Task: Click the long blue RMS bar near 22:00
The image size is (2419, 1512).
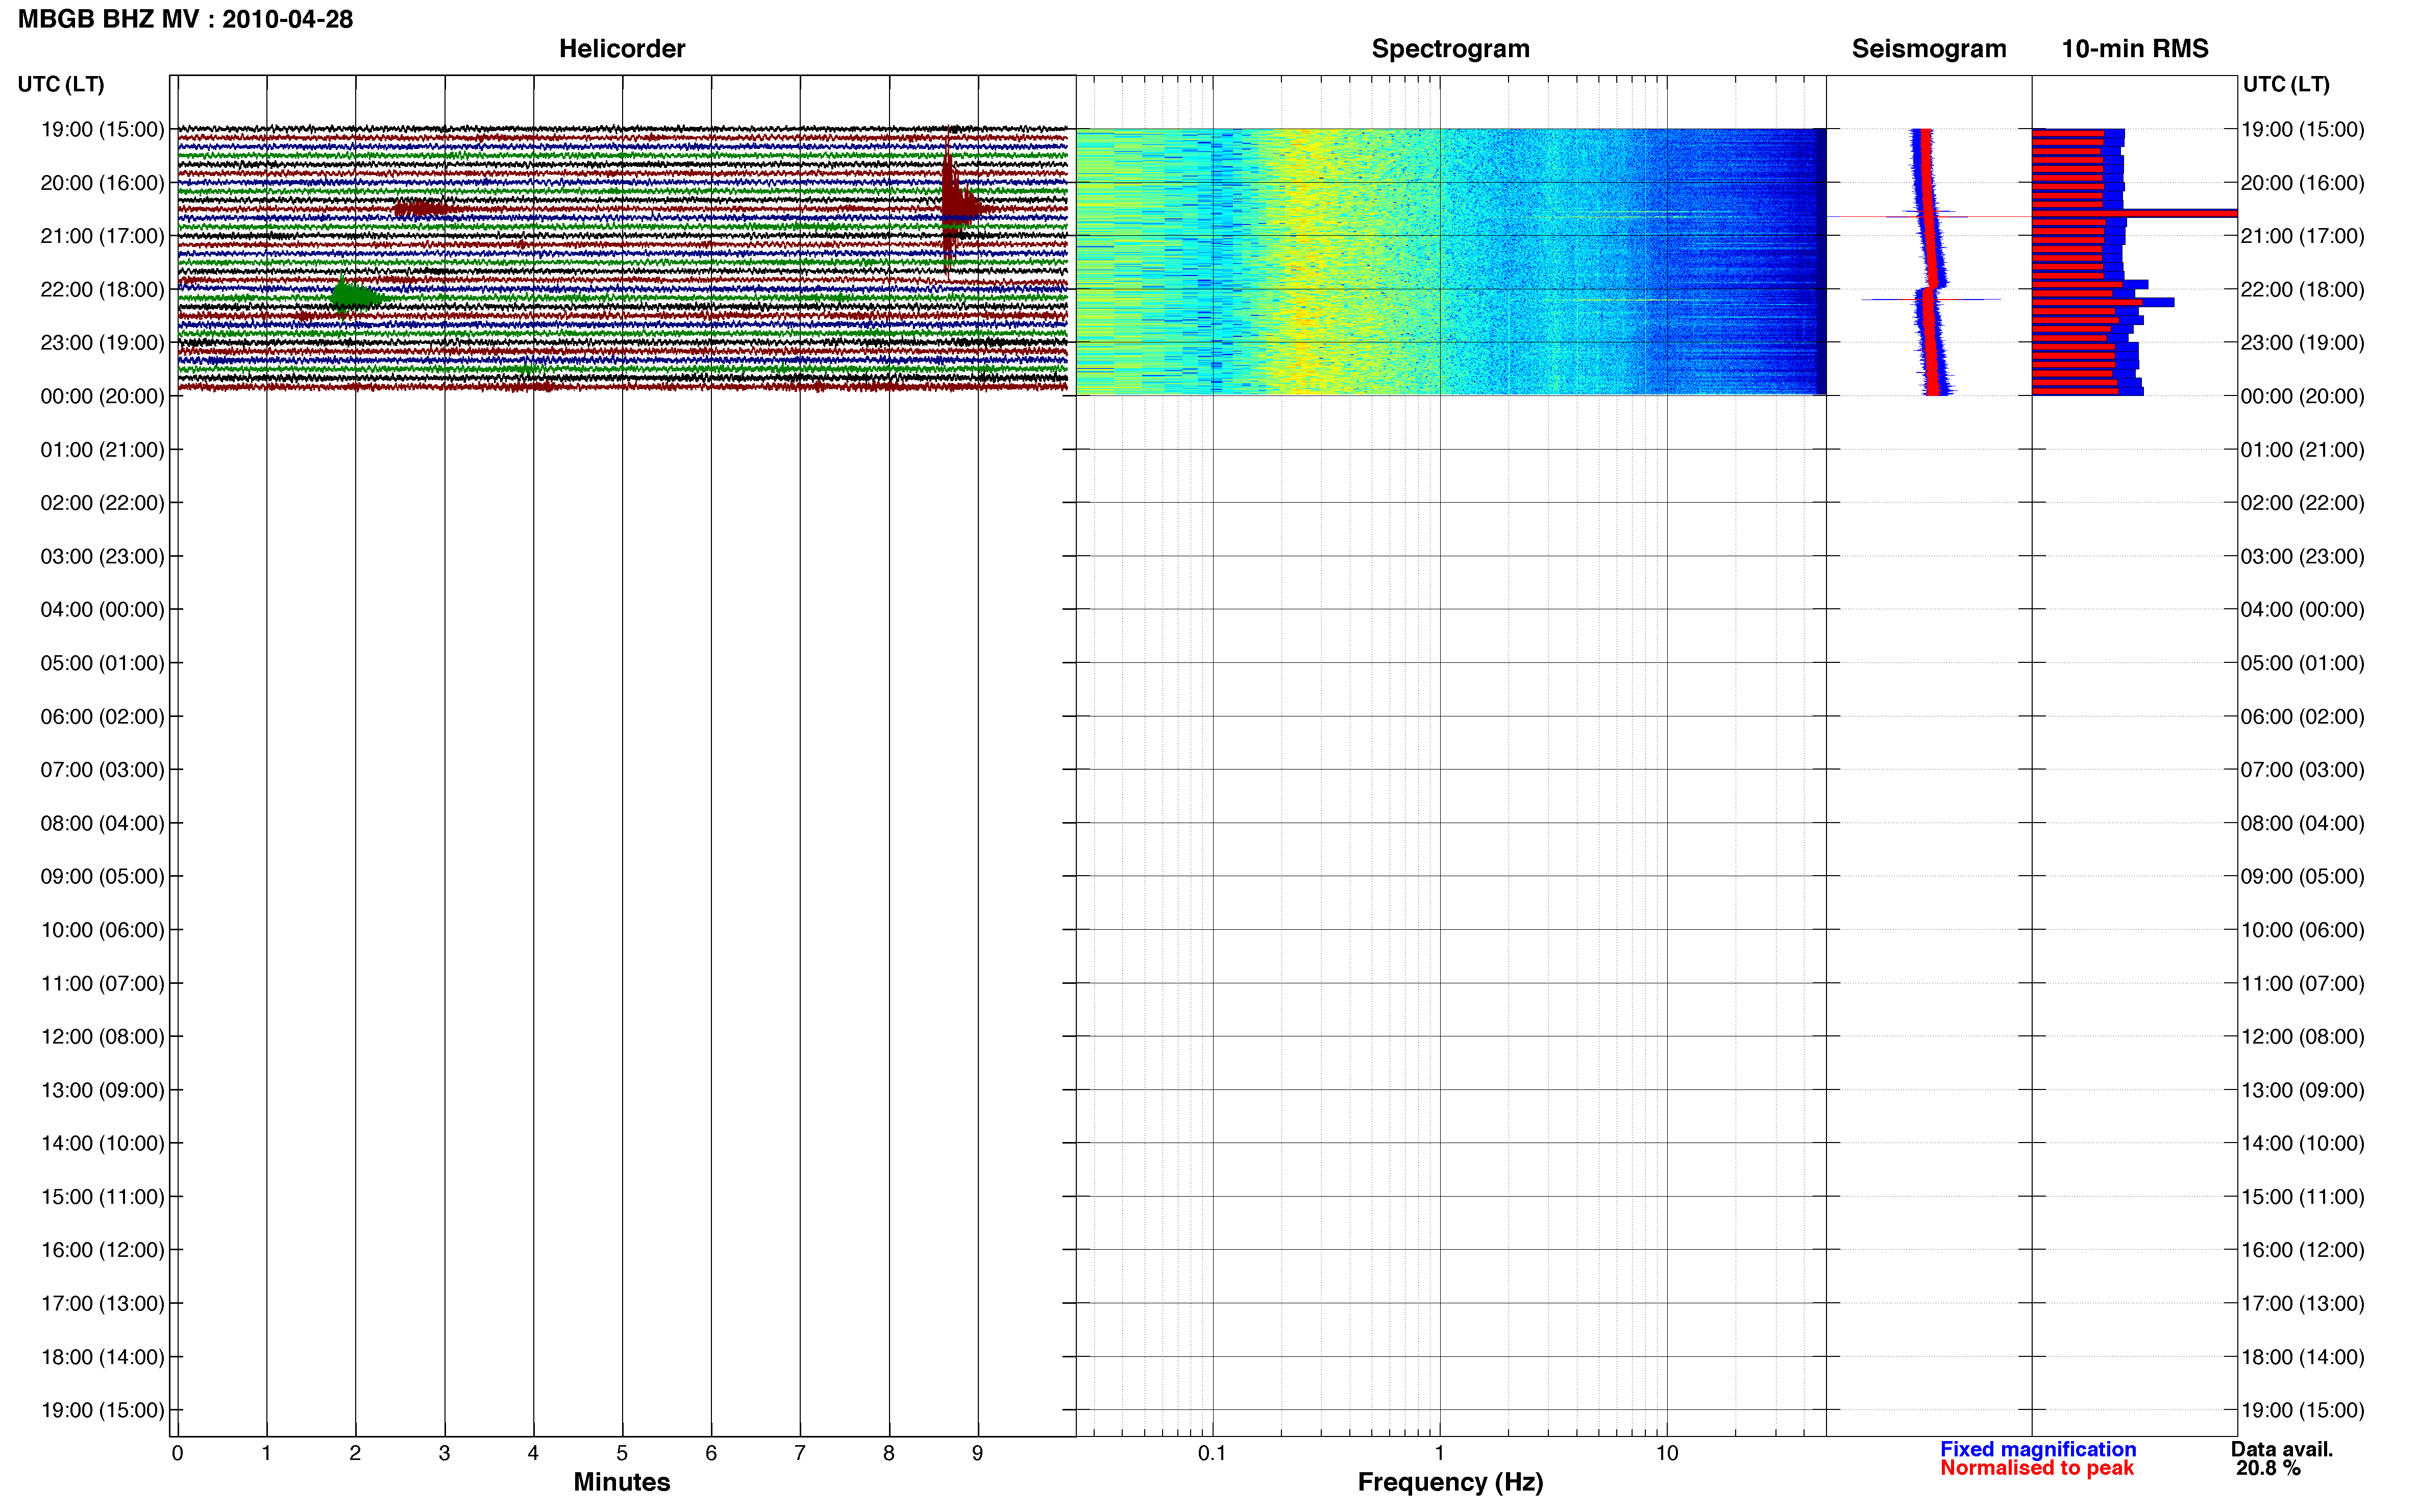Action: click(x=2103, y=301)
